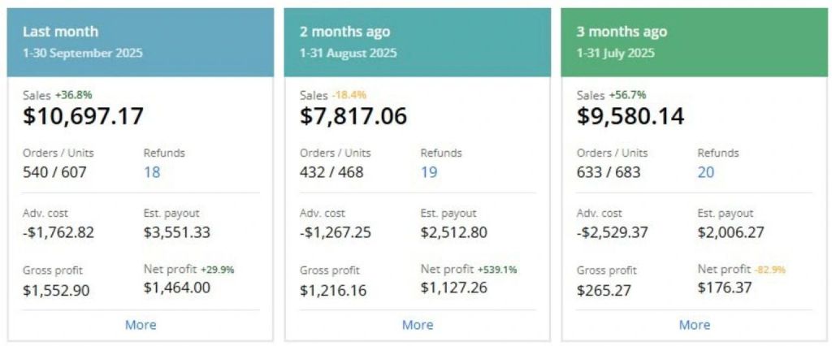Expand More in 2 months ago card
The image size is (832, 346).
(418, 325)
